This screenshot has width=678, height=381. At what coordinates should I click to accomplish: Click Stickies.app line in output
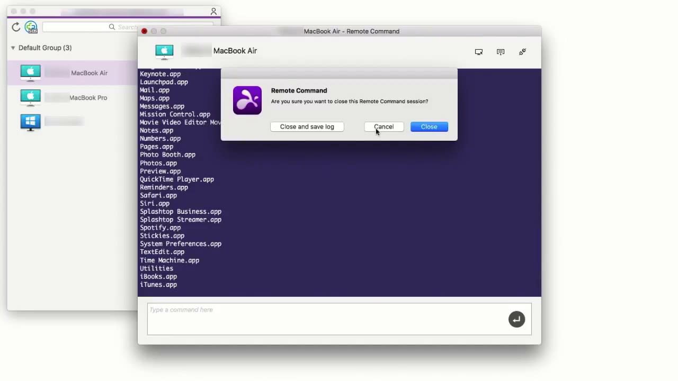162,235
